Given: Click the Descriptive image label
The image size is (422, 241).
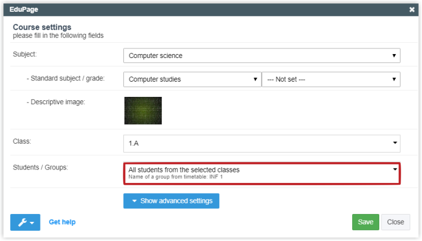Looking at the screenshot, I should [x=55, y=102].
